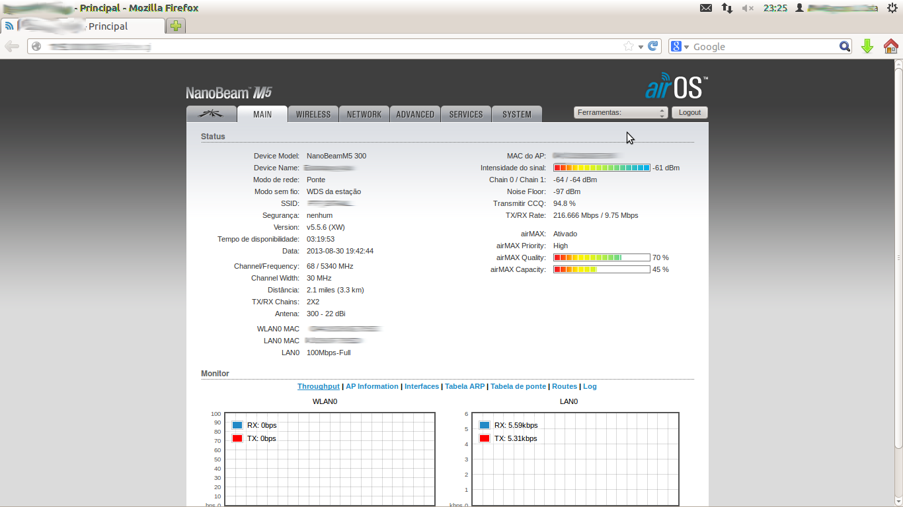Image resolution: width=903 pixels, height=507 pixels.
Task: Click the red TX legend swatch in LAN0 chart
Action: 485,438
